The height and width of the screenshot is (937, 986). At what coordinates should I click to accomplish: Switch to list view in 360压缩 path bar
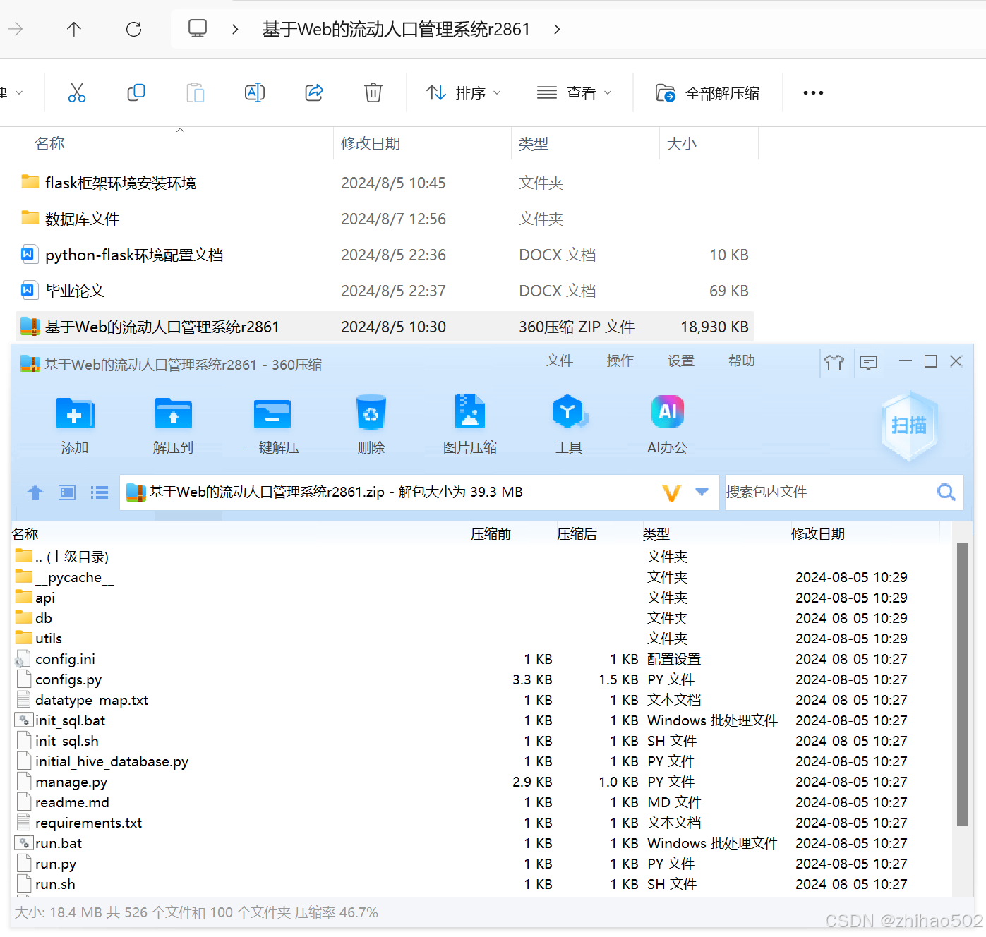tap(100, 492)
